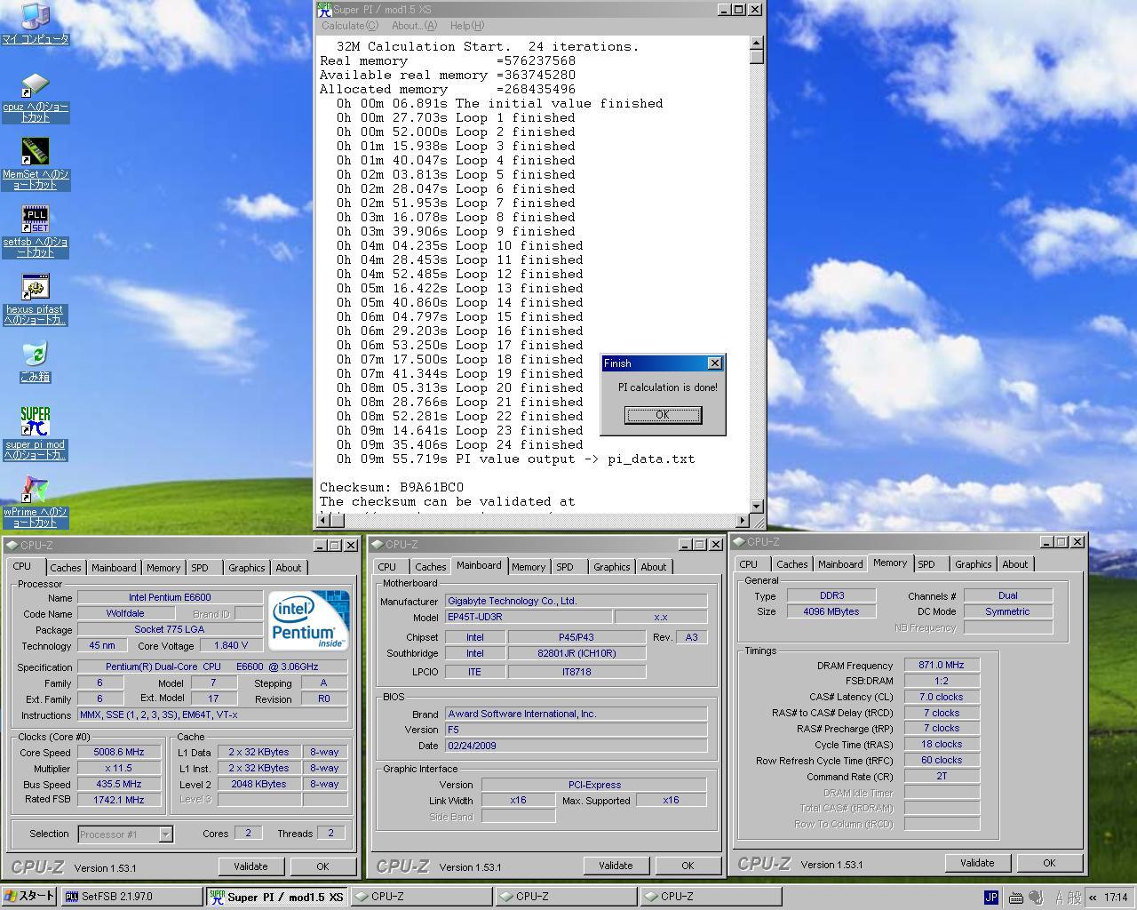Open Caches tab in left CPU-Z window
This screenshot has width=1137, height=910.
[x=65, y=568]
